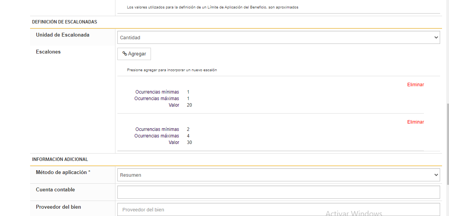Click the Cuenta contable field label
Screen dimensions: 449x216
coord(55,190)
